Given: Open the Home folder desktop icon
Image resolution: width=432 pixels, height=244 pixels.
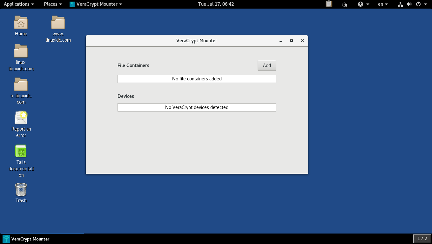Looking at the screenshot, I should coord(21,23).
